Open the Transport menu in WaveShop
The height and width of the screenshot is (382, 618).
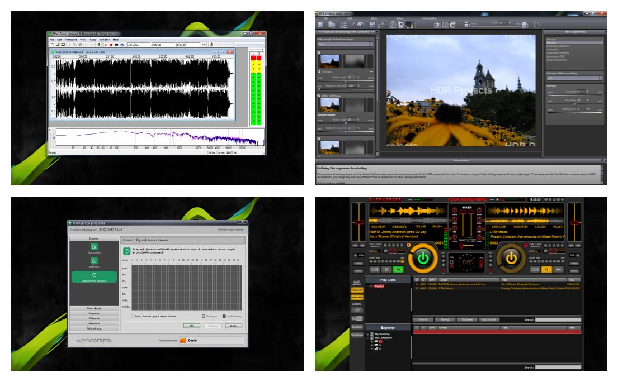click(71, 40)
